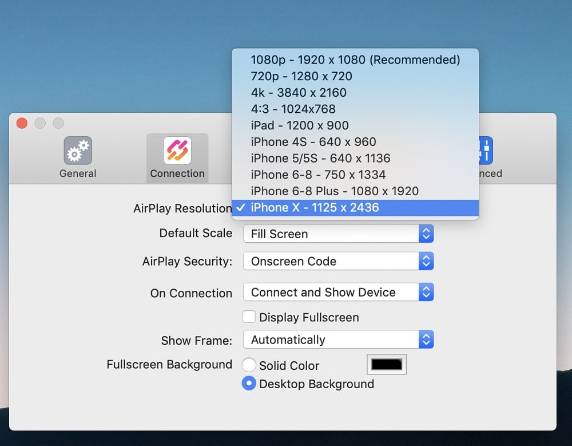Pick the 4k - 3840 x 2160 option
The height and width of the screenshot is (446, 572).
(299, 93)
